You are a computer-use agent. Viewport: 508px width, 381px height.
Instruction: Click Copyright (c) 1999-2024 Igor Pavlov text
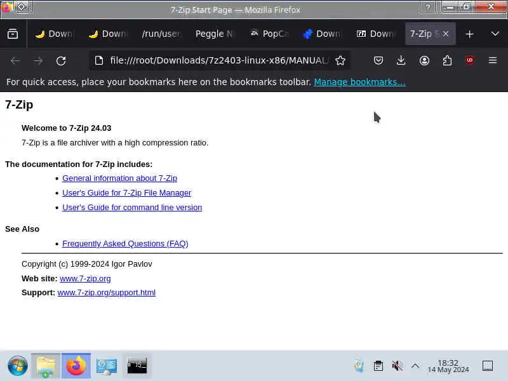[x=87, y=264]
